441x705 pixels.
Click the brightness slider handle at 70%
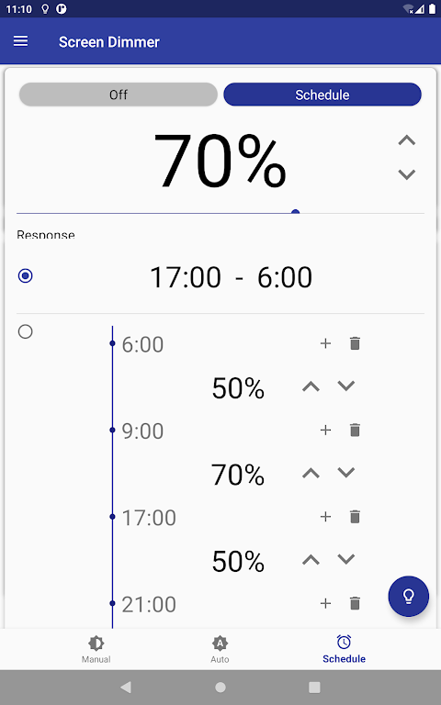[295, 212]
